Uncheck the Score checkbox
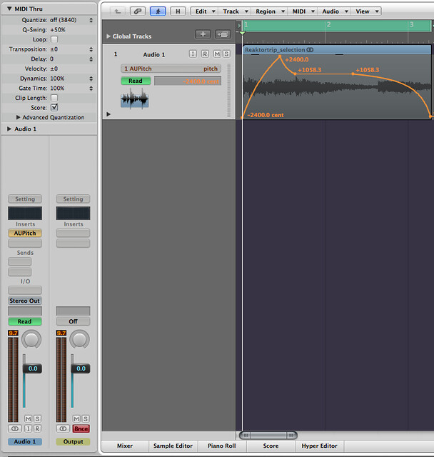434x457 pixels. click(x=54, y=107)
